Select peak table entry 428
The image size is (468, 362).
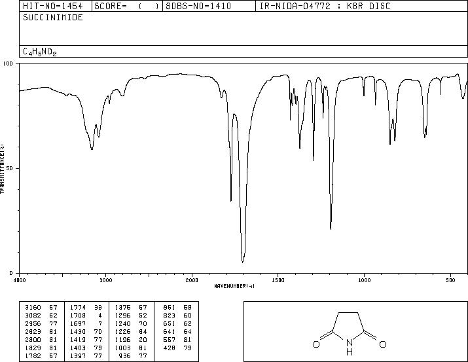click(x=177, y=348)
